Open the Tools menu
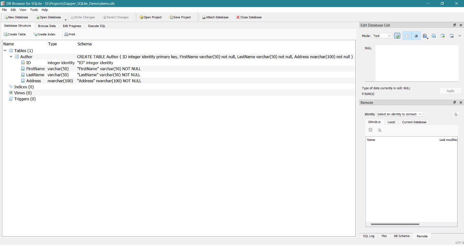 click(x=34, y=10)
